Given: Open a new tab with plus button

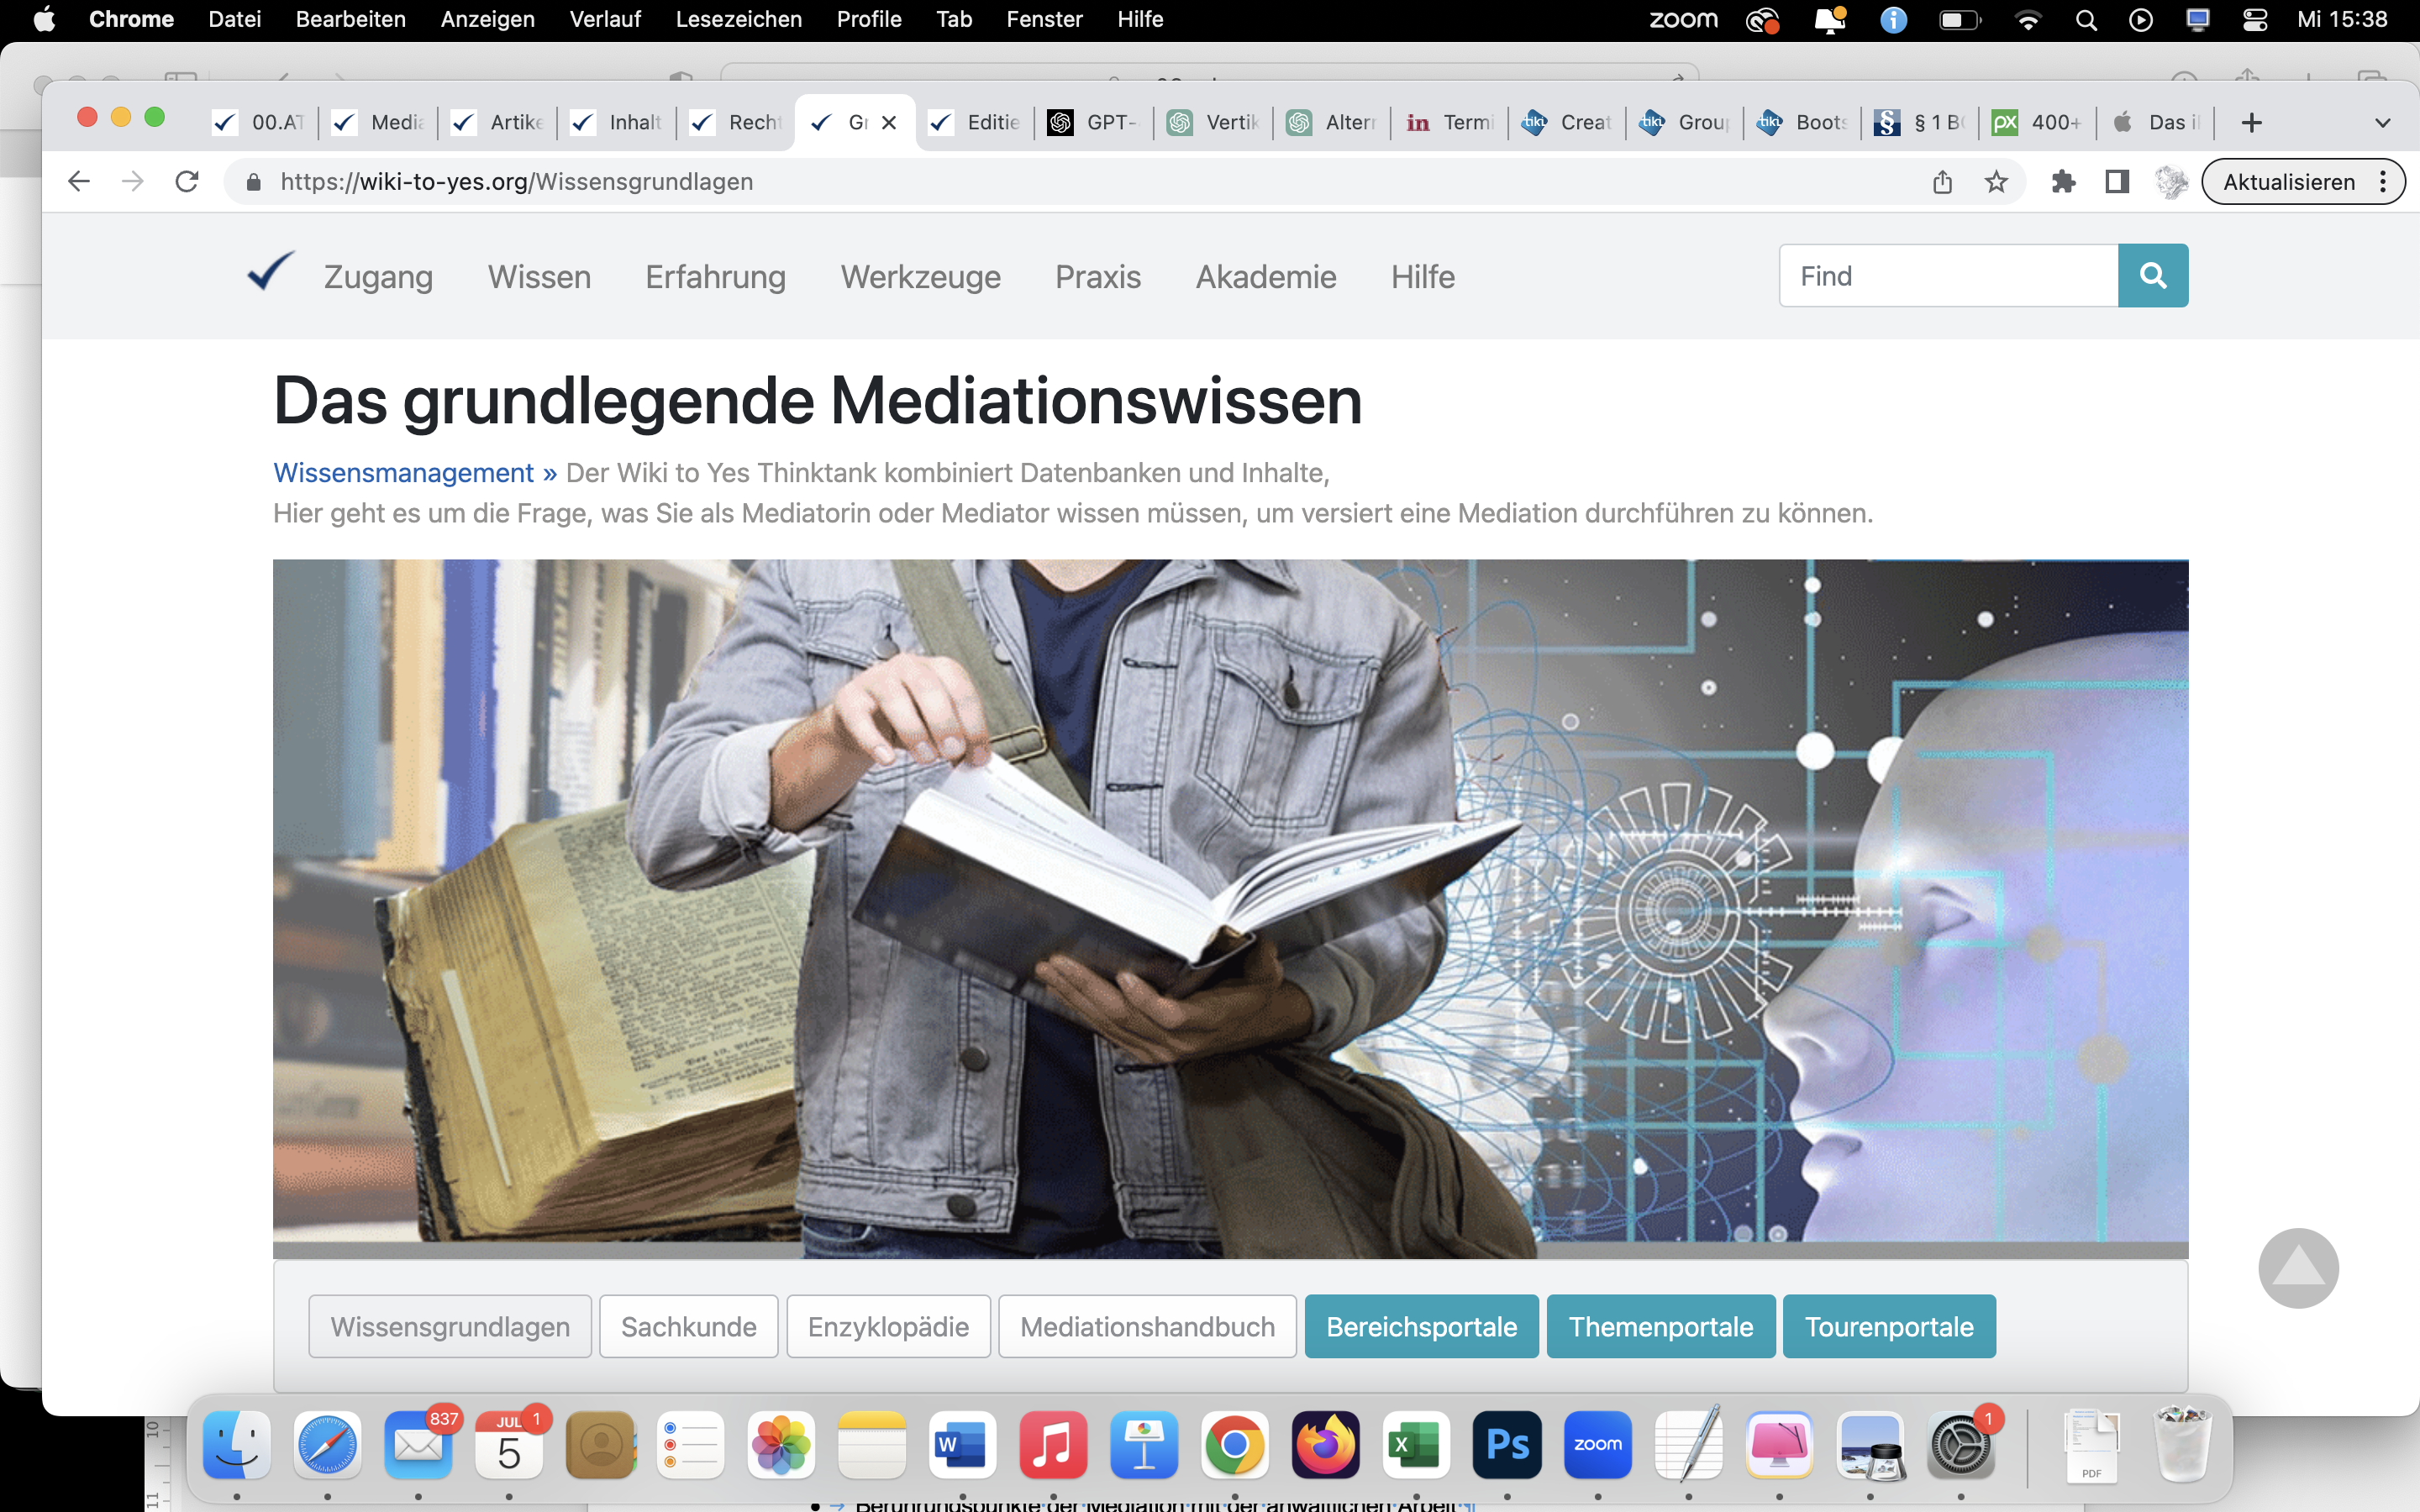Looking at the screenshot, I should pos(2251,122).
